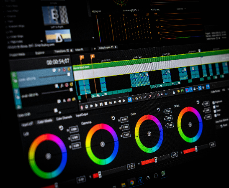Select the highlighted Normal Edit tool

(129, 99)
